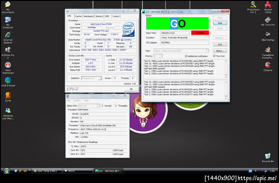Click the taskbar clock
The height and width of the screenshot is (183, 279).
[272, 171]
